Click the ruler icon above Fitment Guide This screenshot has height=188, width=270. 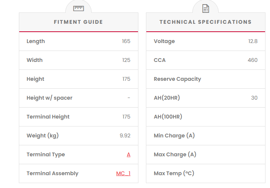(x=78, y=8)
